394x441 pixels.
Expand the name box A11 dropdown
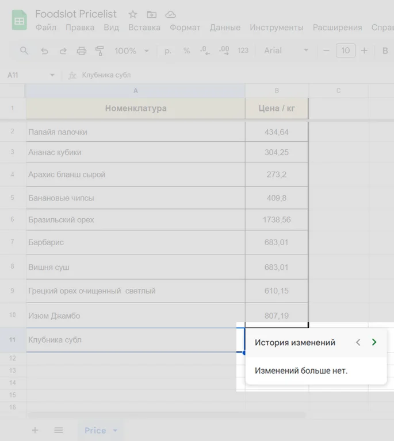[x=52, y=75]
